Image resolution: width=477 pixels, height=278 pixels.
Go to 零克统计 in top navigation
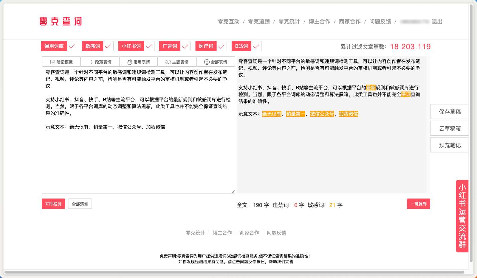pos(288,21)
